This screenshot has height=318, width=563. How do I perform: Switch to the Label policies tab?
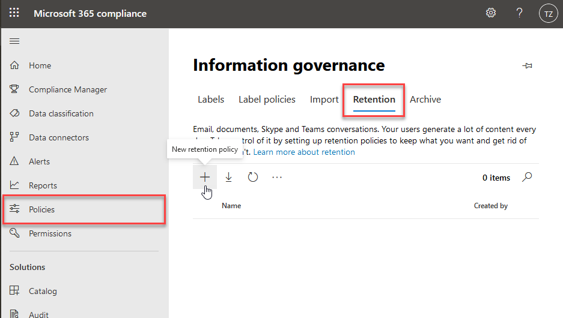[267, 100]
